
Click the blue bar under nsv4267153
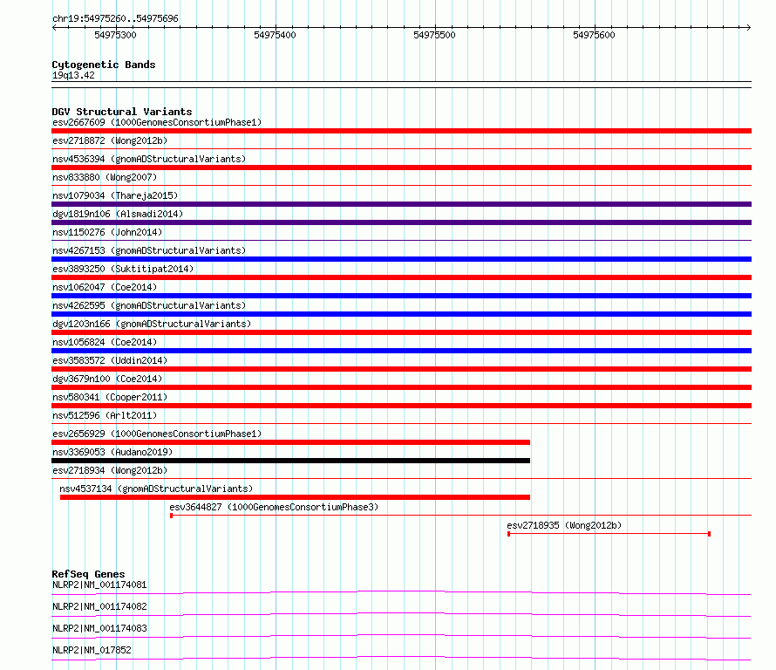(401, 259)
